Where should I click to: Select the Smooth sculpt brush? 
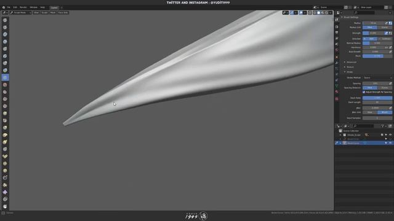pos(5,85)
